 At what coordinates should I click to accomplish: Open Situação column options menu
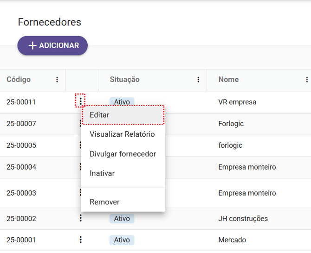198,80
